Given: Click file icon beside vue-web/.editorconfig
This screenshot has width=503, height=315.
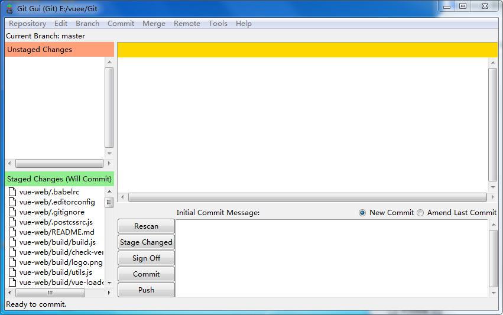Looking at the screenshot, I should click(12, 202).
